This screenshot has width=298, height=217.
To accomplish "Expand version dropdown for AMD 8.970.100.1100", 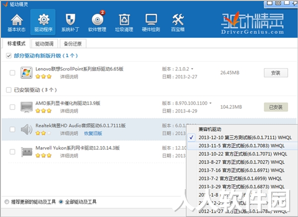I will (x=211, y=103).
